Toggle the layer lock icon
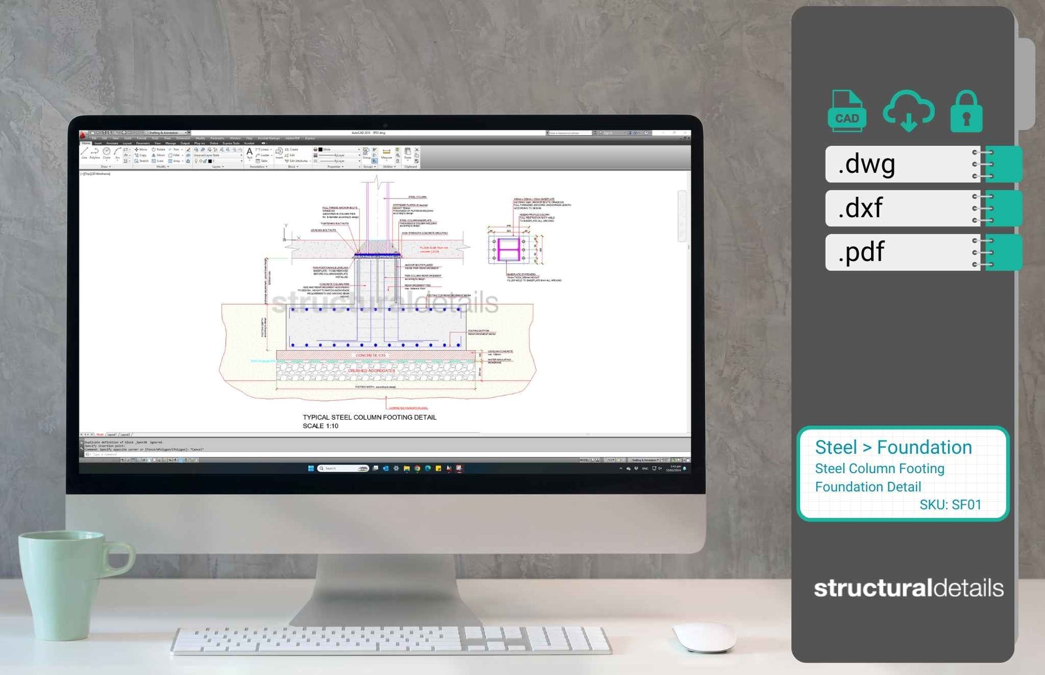The image size is (1045, 675). pos(205,161)
